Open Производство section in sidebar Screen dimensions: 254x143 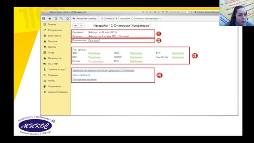tap(55, 58)
